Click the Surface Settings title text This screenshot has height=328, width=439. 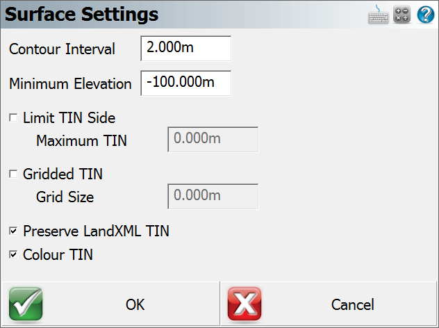(x=81, y=15)
